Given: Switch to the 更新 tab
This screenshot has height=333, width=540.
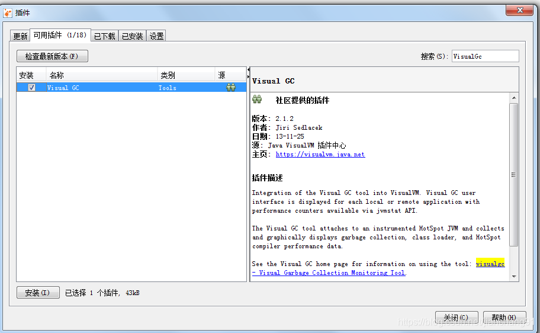Looking at the screenshot, I should [20, 36].
